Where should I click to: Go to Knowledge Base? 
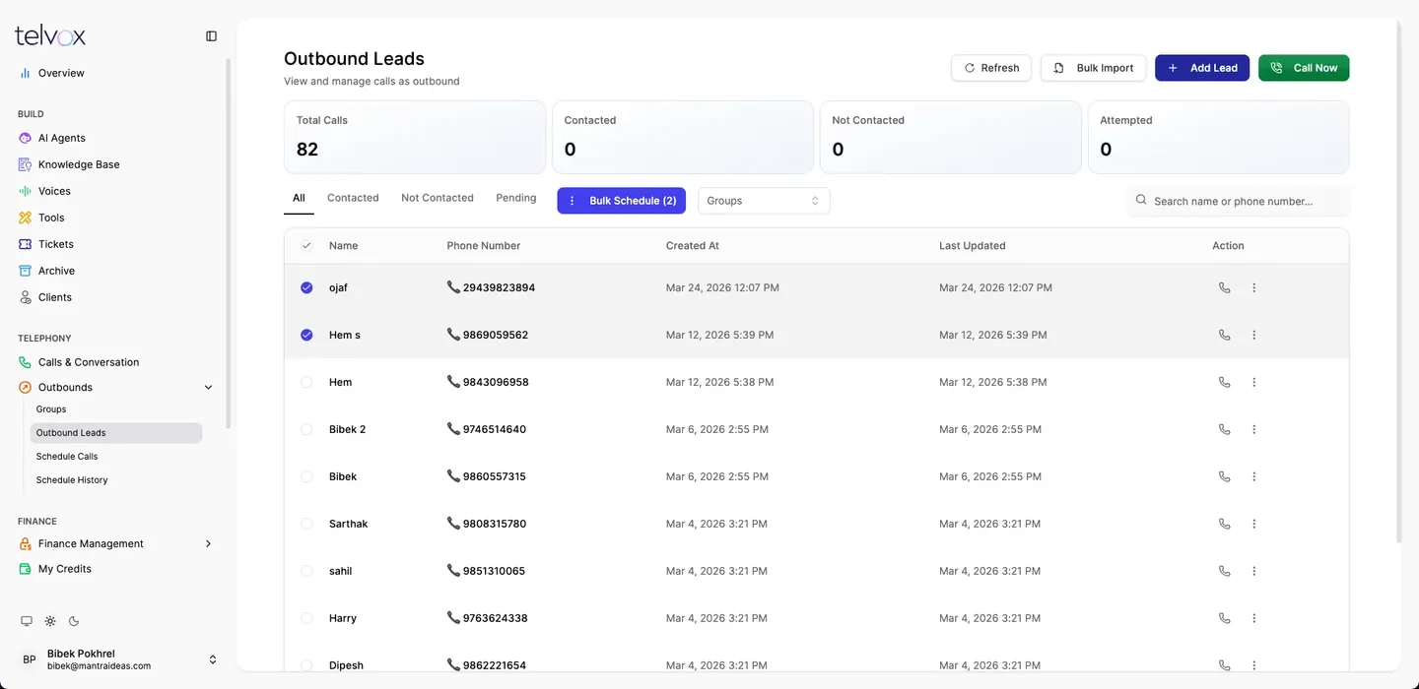click(79, 164)
